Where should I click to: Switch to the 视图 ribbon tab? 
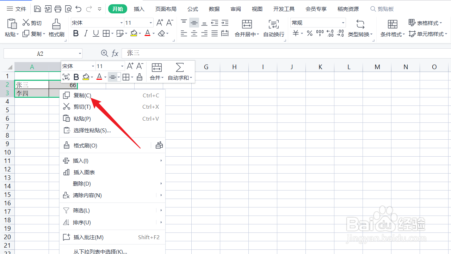click(257, 9)
